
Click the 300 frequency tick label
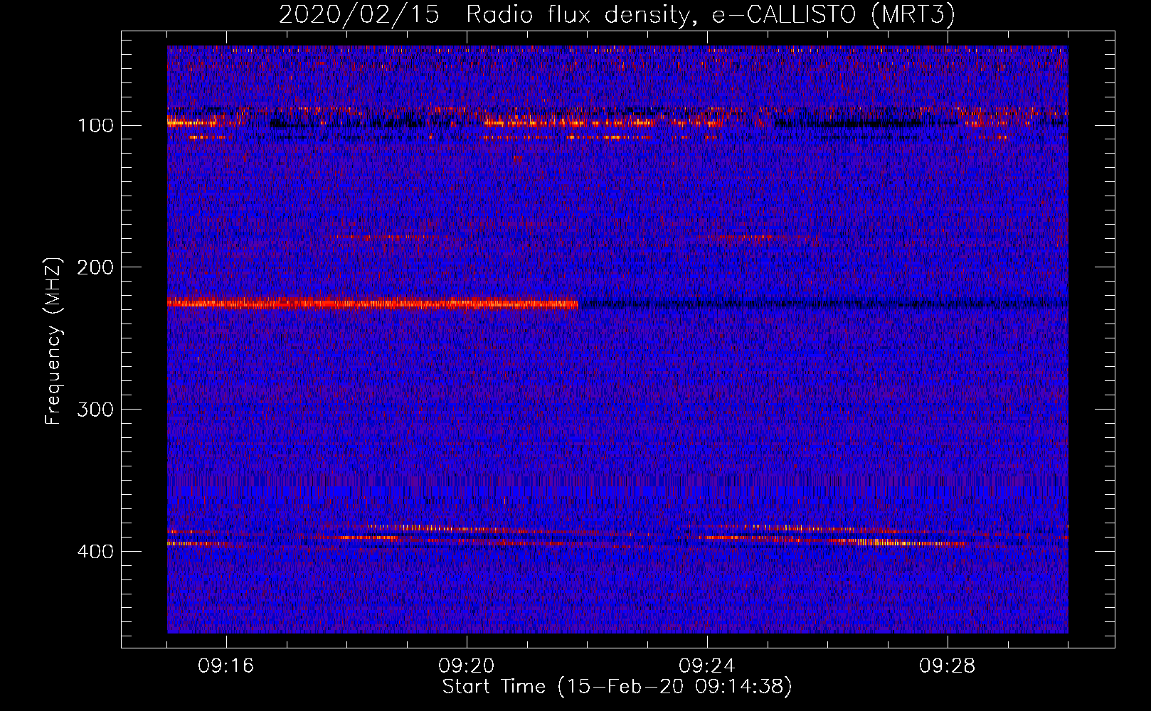click(x=96, y=410)
